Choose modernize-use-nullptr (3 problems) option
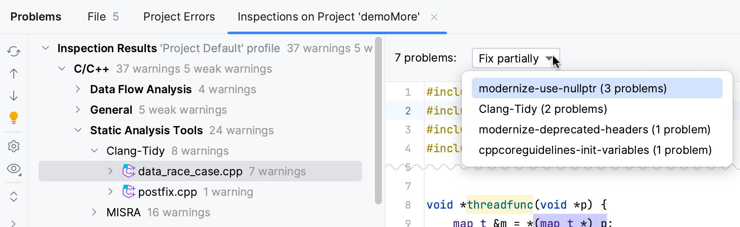Viewport: 740px width, 227px height. [573, 88]
